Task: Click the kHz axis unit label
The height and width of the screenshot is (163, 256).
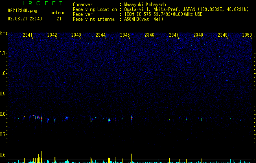Action: click(x=4, y=33)
